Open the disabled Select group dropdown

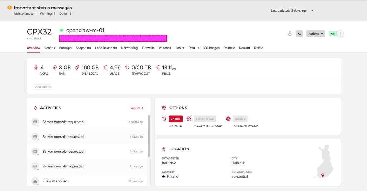coord(205,119)
